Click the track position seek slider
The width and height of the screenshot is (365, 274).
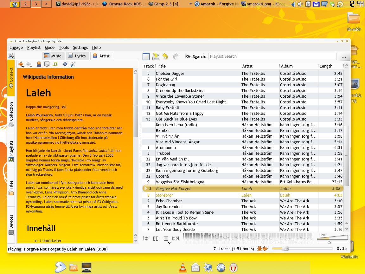pyautogui.click(x=302, y=249)
